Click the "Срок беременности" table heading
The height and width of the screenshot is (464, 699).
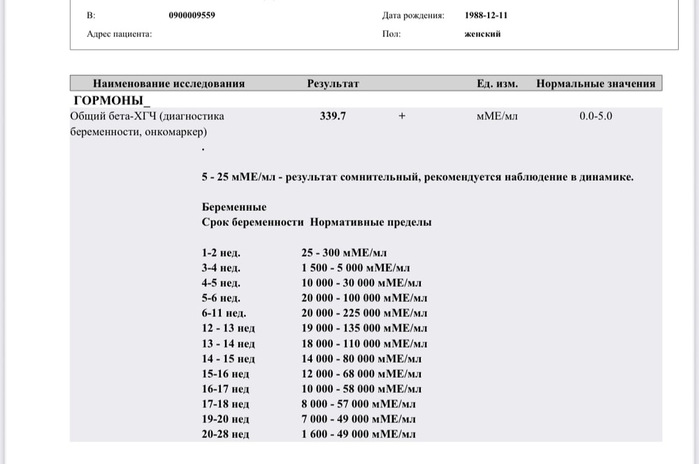point(252,222)
